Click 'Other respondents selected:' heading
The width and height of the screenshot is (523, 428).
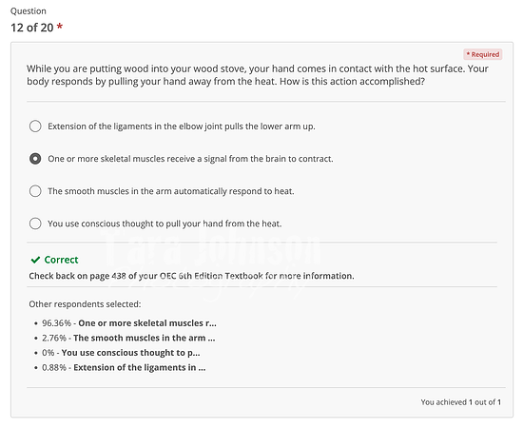coord(85,304)
